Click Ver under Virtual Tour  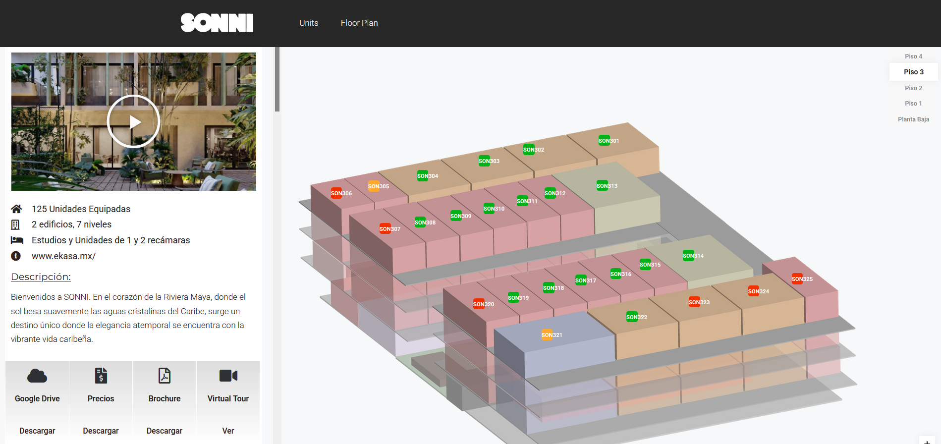pyautogui.click(x=228, y=431)
